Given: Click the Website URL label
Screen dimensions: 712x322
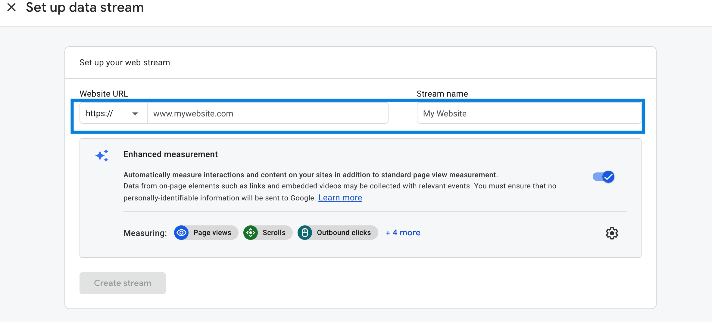Looking at the screenshot, I should click(104, 94).
